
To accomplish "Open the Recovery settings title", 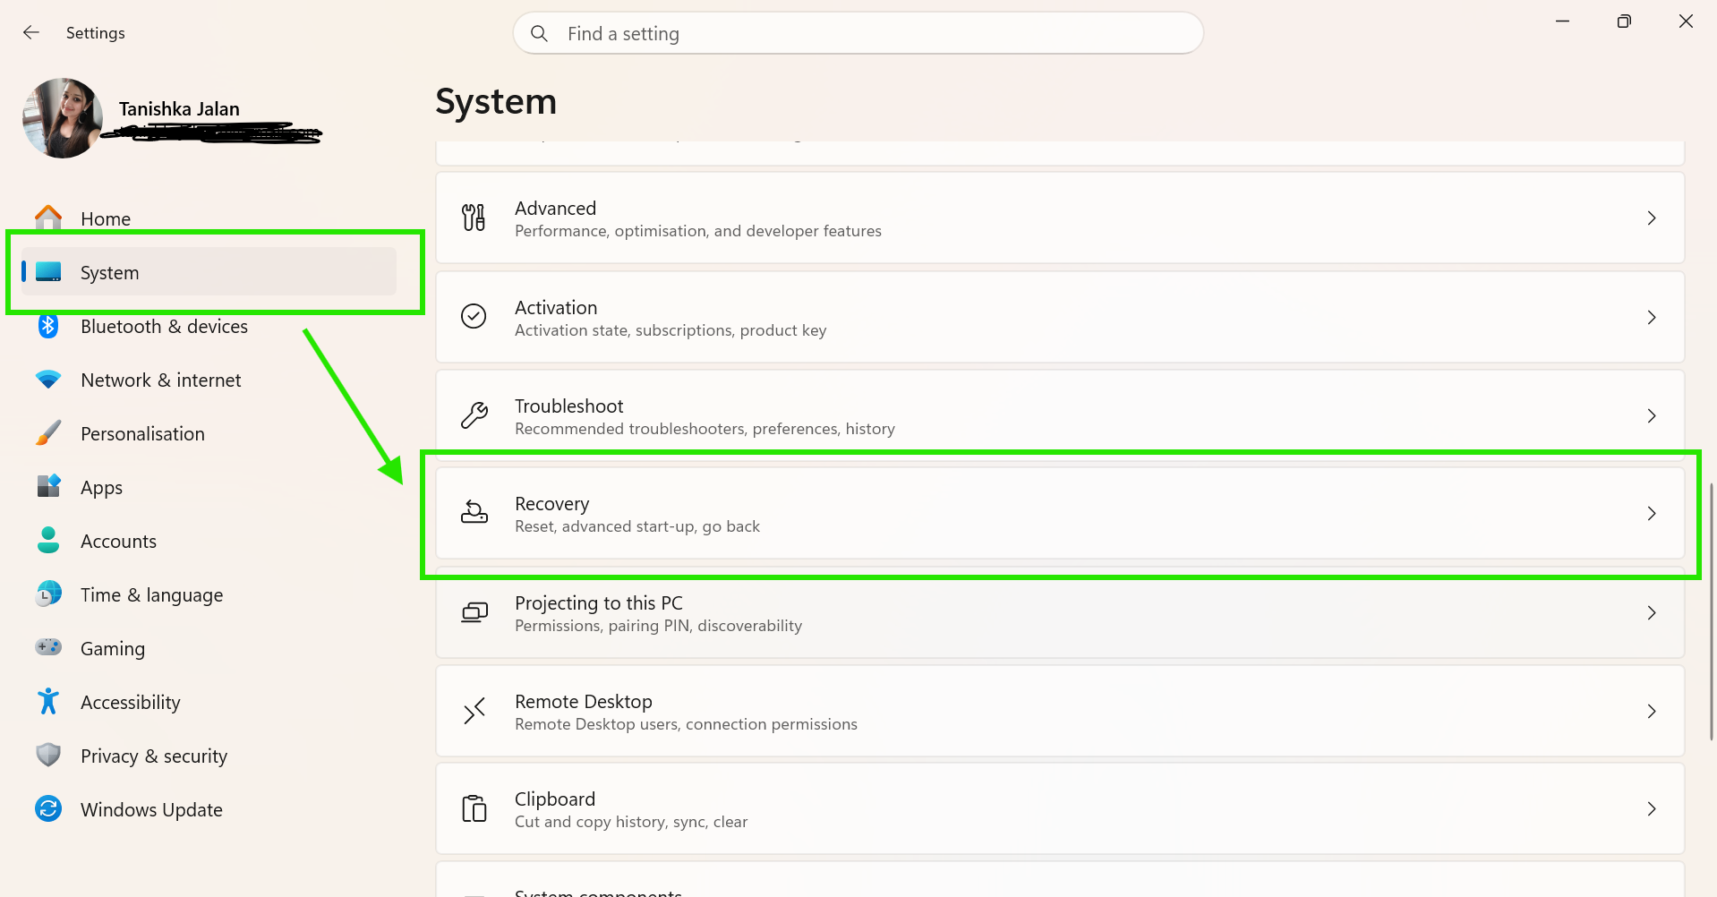I will coord(551,504).
